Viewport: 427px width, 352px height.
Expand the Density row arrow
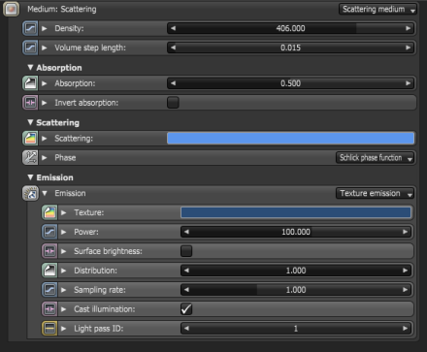click(x=45, y=28)
